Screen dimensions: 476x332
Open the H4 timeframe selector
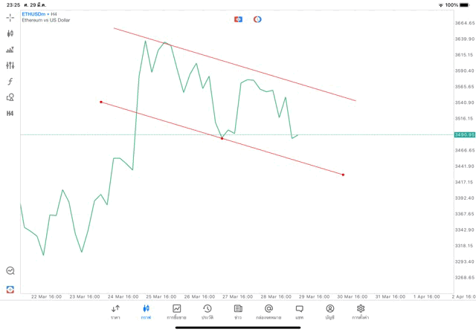[10, 113]
